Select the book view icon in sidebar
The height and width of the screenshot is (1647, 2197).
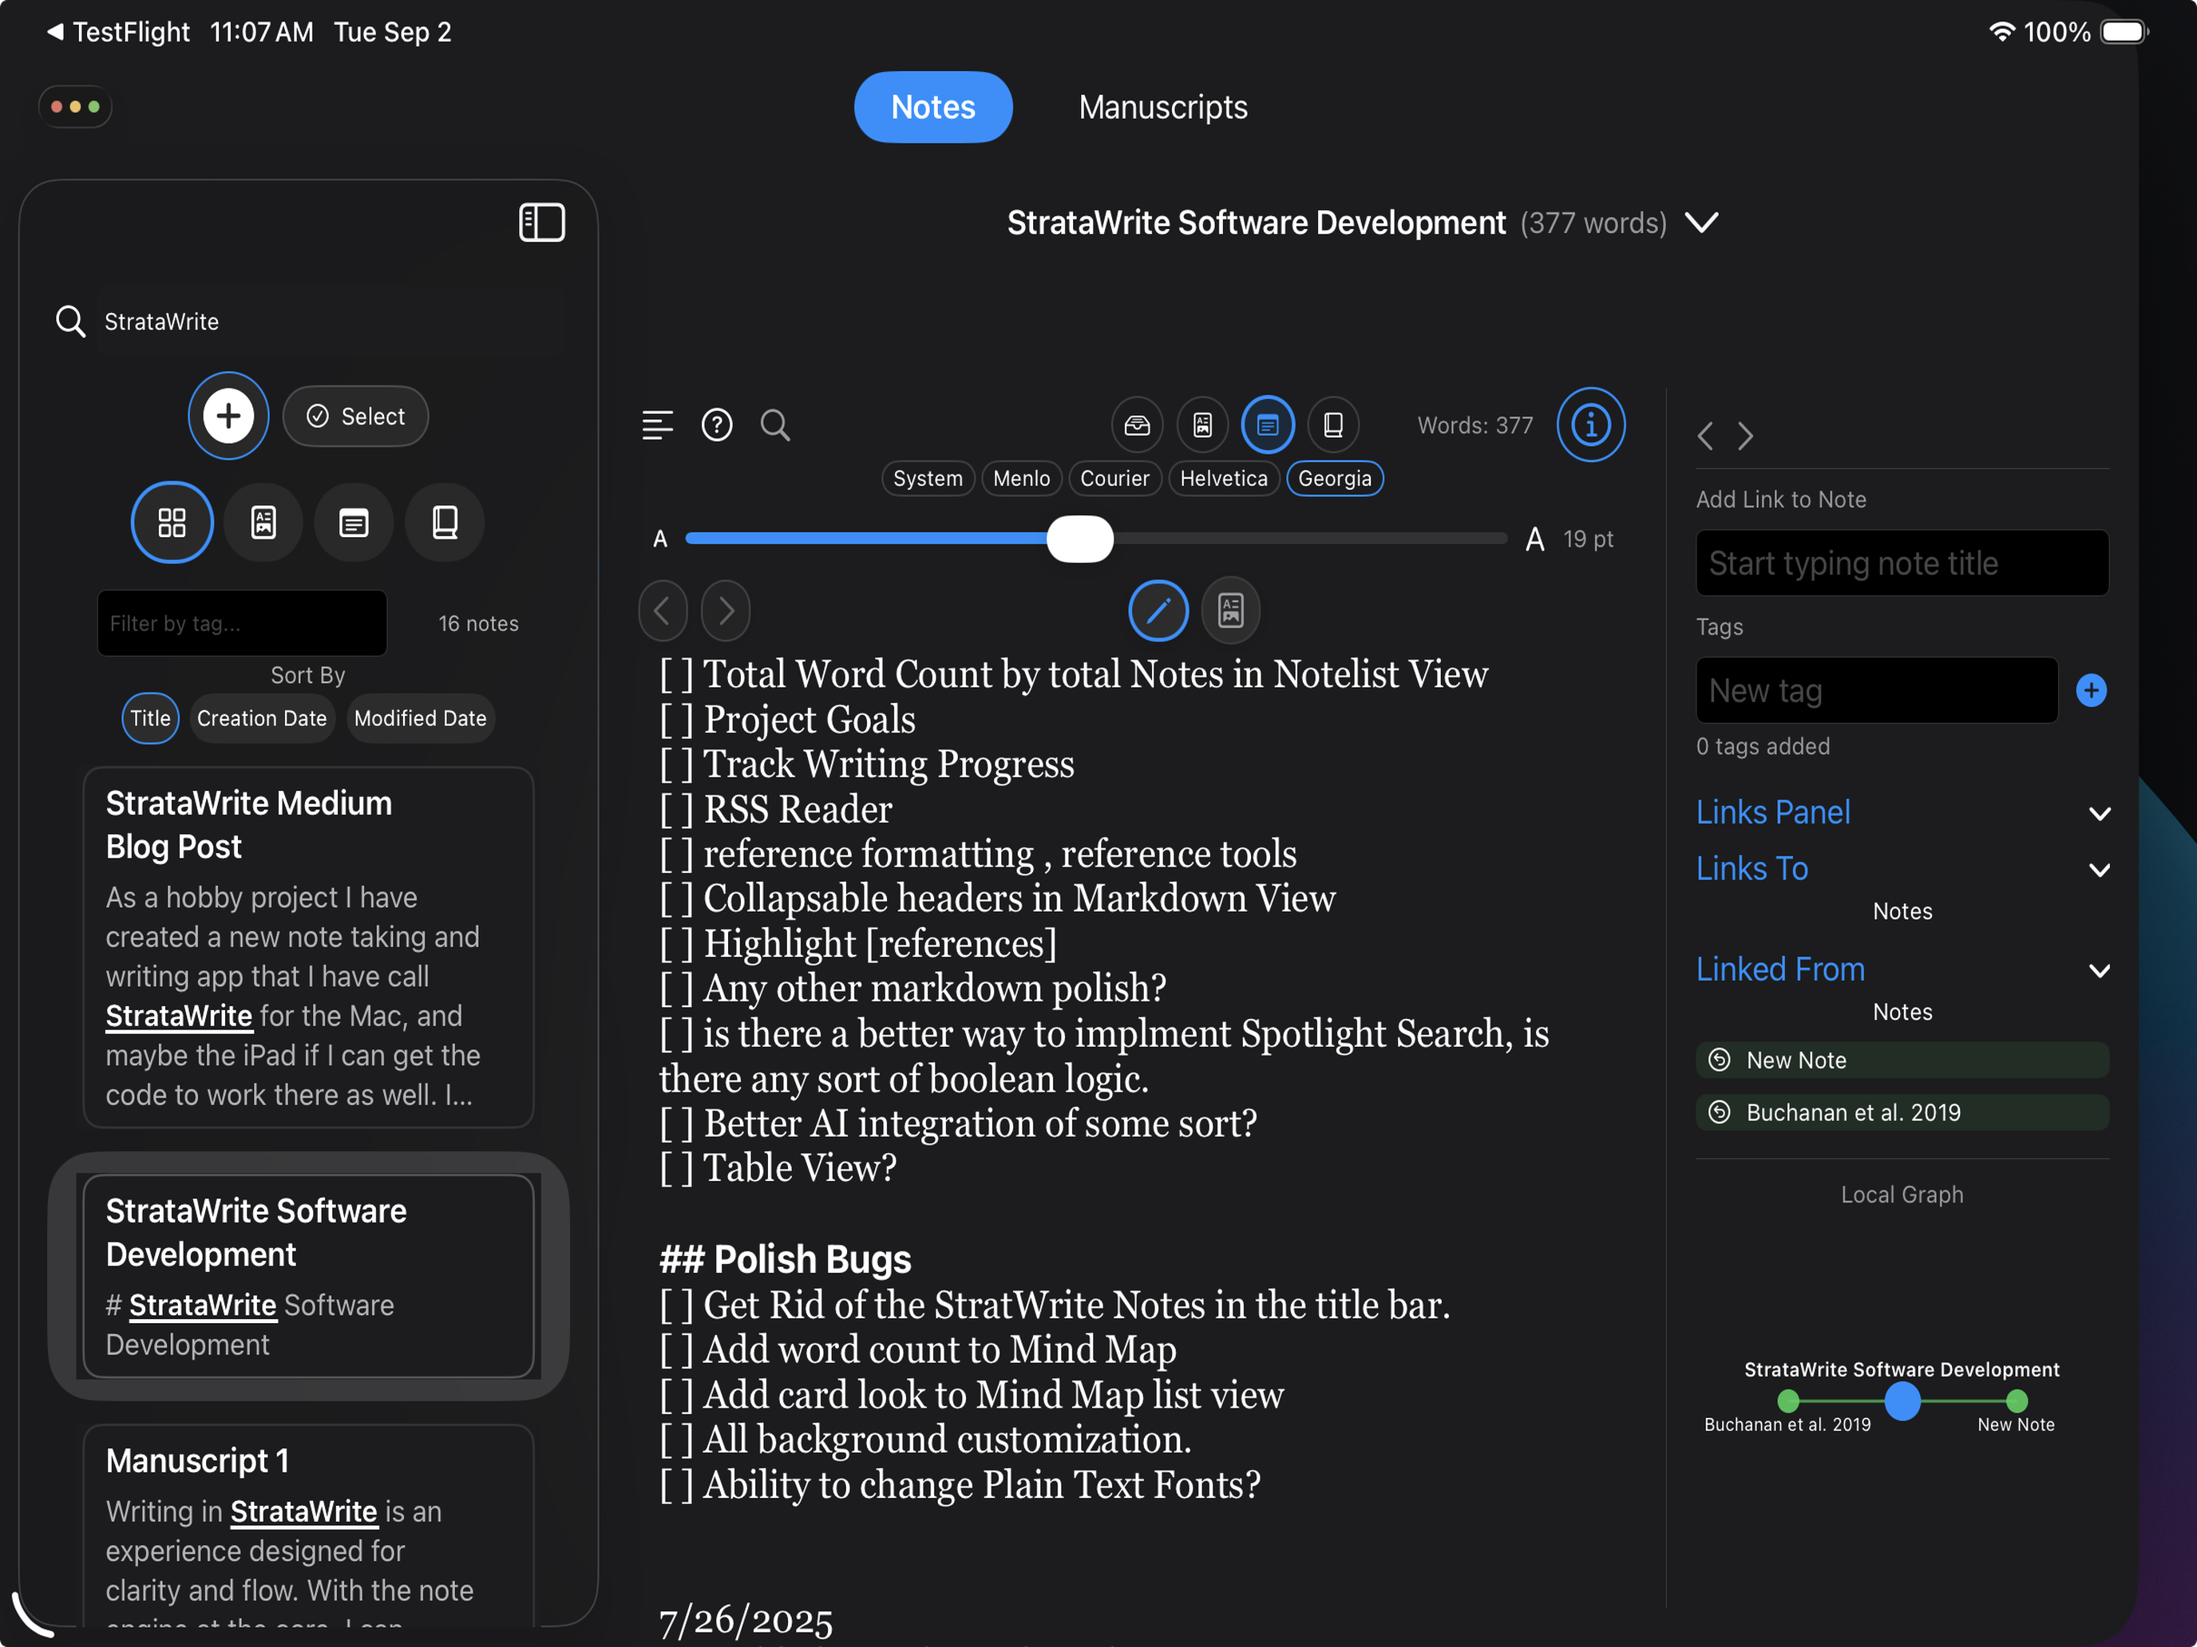(x=445, y=522)
